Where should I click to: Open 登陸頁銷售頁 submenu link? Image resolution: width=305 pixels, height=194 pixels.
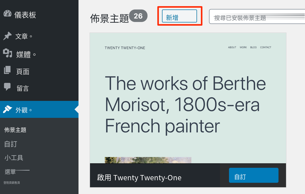(x=12, y=183)
